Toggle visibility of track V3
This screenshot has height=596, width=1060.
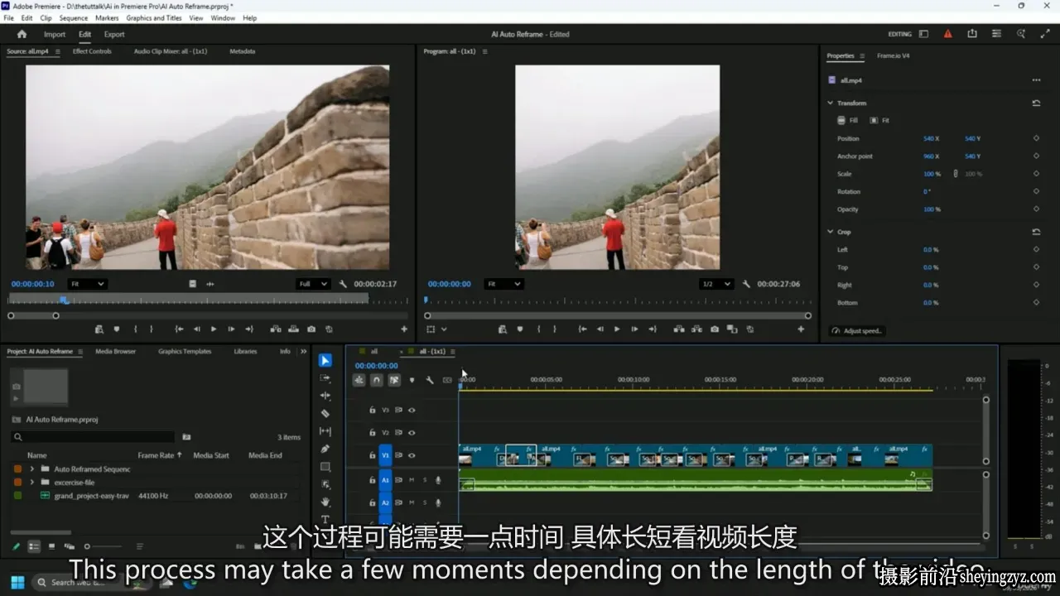pos(412,410)
